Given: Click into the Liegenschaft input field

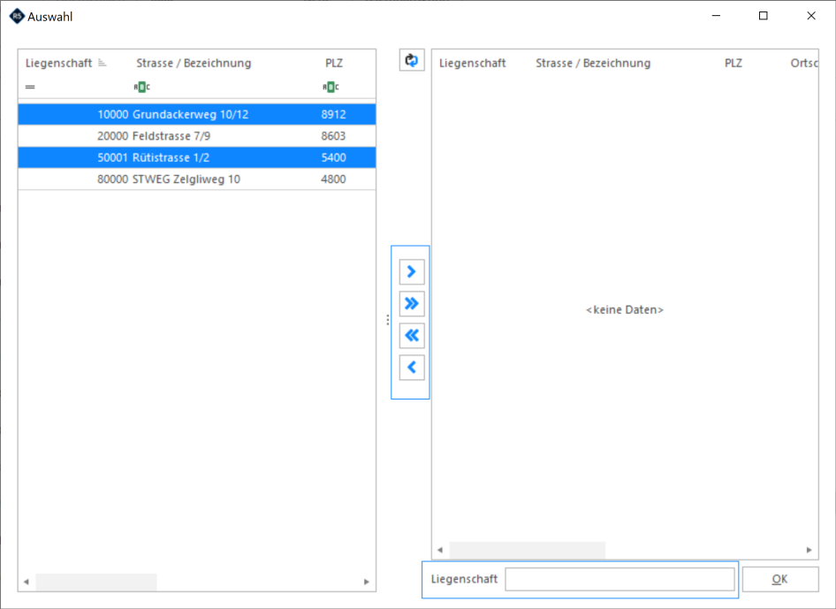Looking at the screenshot, I should tap(619, 579).
